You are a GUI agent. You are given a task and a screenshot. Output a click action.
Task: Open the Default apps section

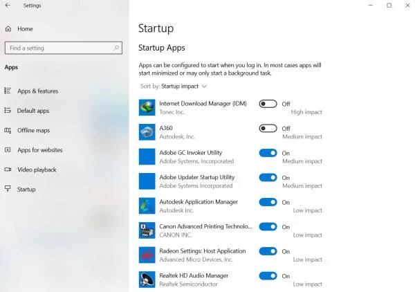(33, 111)
